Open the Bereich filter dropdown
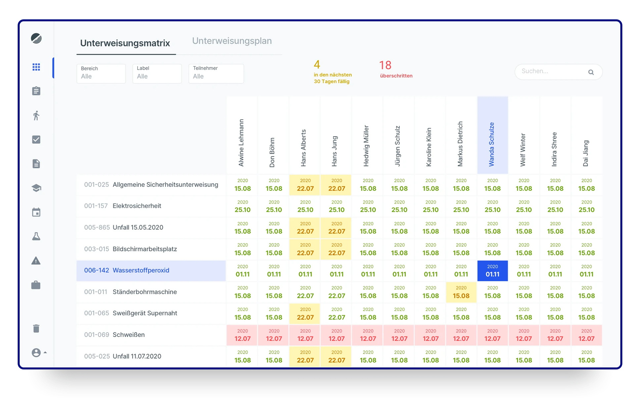The height and width of the screenshot is (400, 640). 101,73
